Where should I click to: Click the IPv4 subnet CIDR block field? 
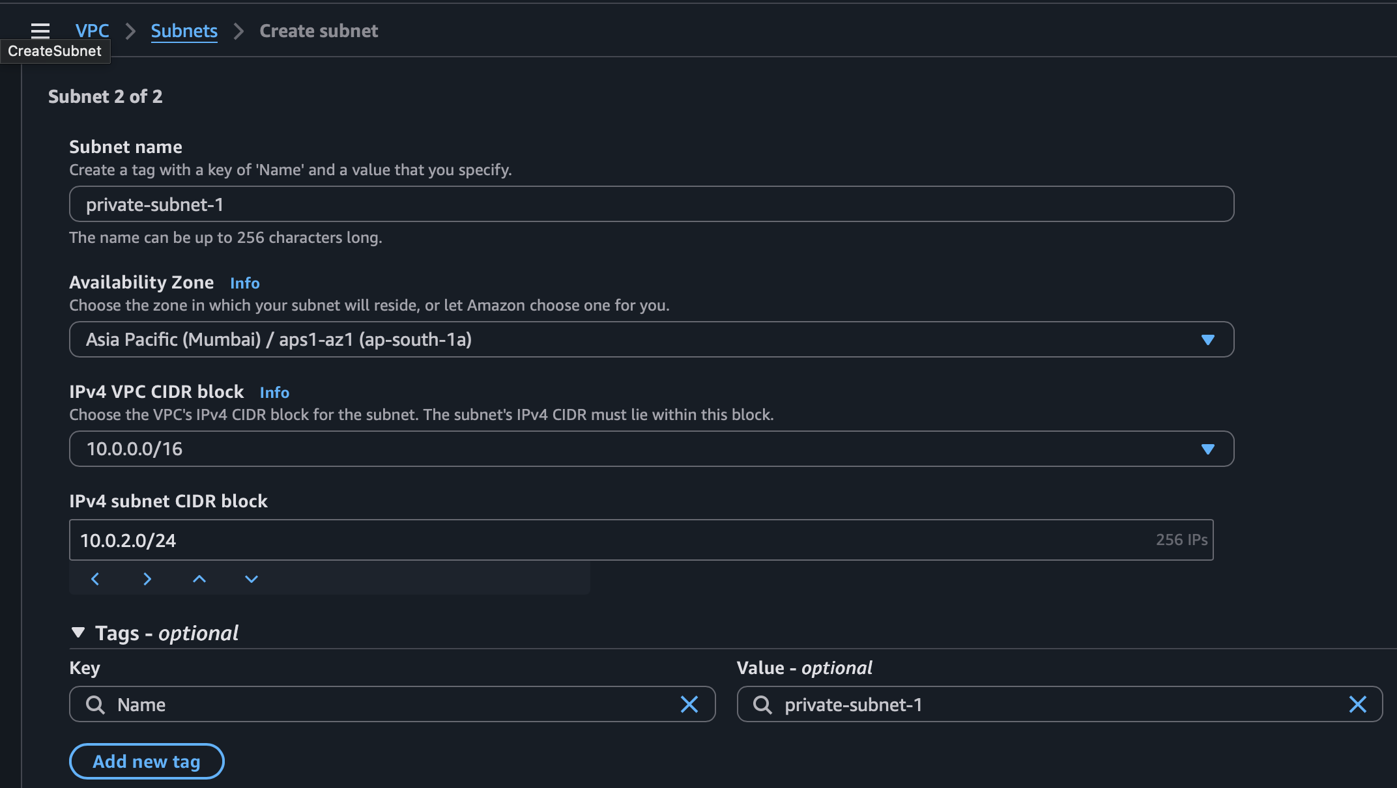pyautogui.click(x=612, y=540)
